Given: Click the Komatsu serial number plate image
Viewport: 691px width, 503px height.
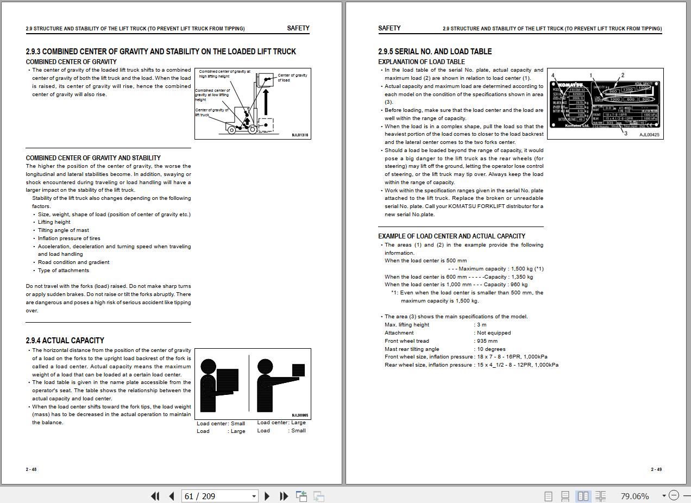Looking at the screenshot, I should point(605,103).
